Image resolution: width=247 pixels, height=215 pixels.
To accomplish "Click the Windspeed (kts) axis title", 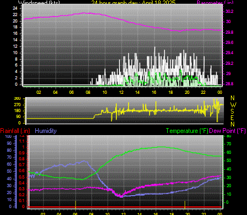I will point(39,2).
